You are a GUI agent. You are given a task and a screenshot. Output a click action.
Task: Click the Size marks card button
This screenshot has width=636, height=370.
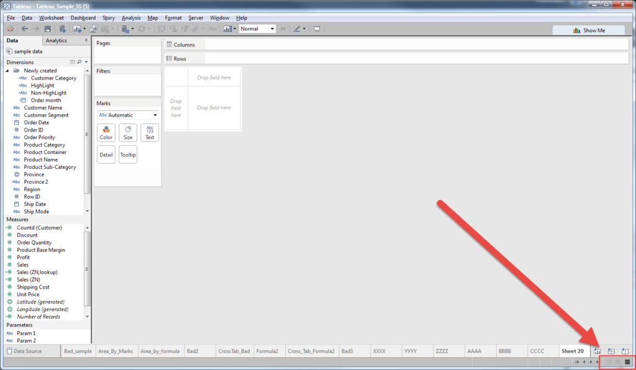[x=128, y=133]
